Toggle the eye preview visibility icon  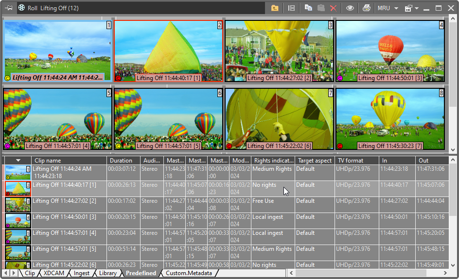[x=350, y=8]
